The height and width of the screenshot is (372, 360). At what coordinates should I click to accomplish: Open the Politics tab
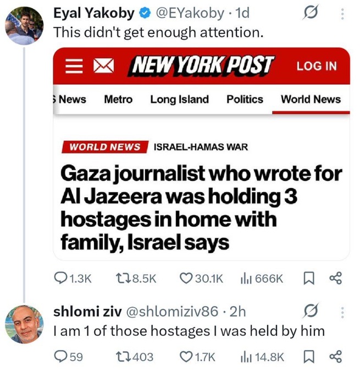point(245,99)
